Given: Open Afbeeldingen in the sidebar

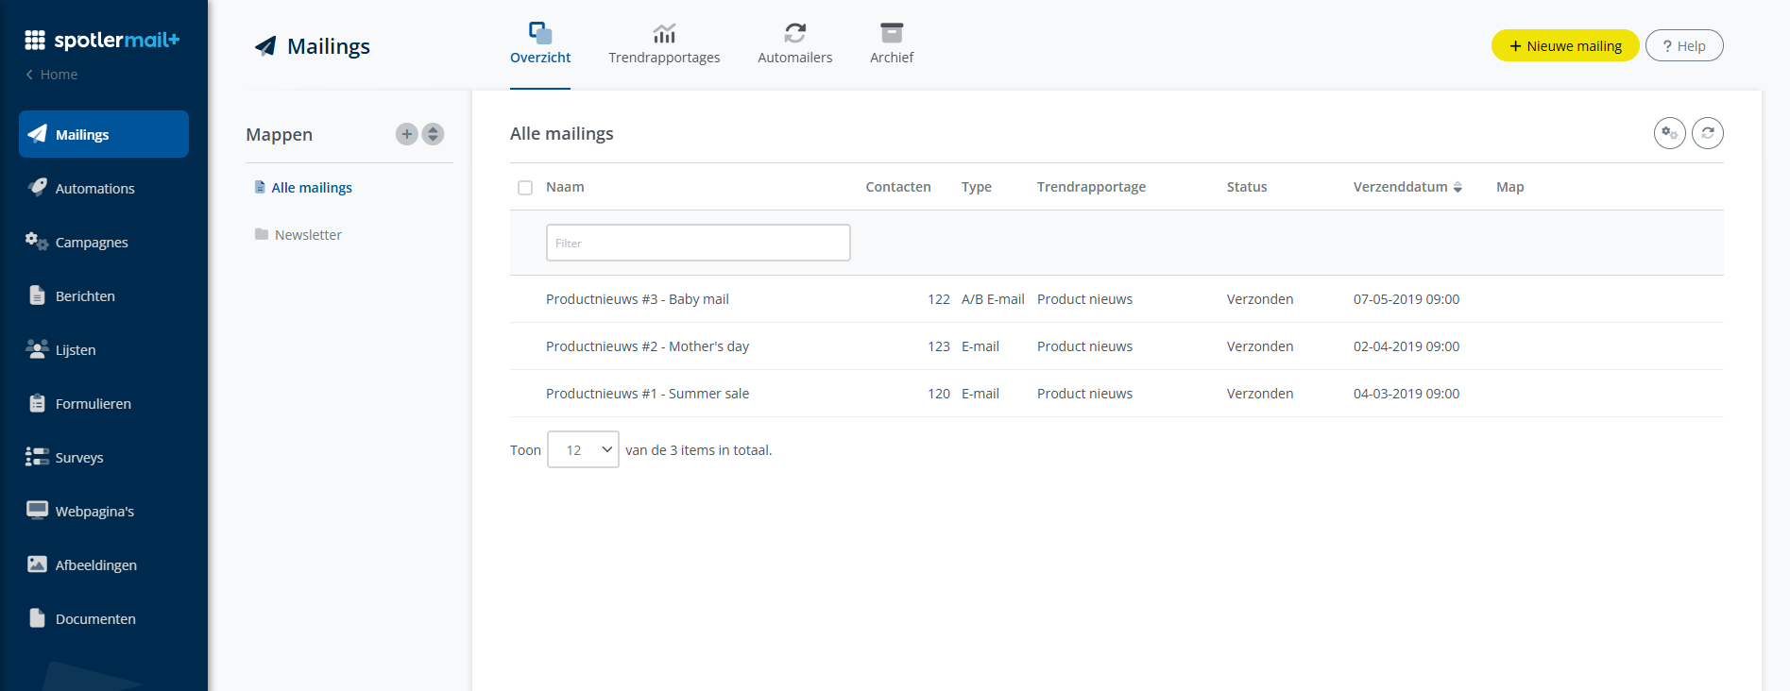Looking at the screenshot, I should click(95, 565).
